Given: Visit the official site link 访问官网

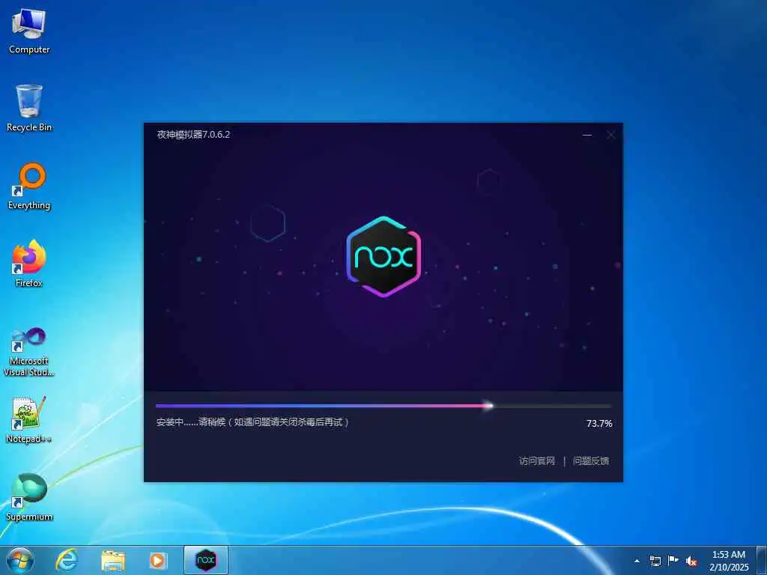Looking at the screenshot, I should coord(536,461).
